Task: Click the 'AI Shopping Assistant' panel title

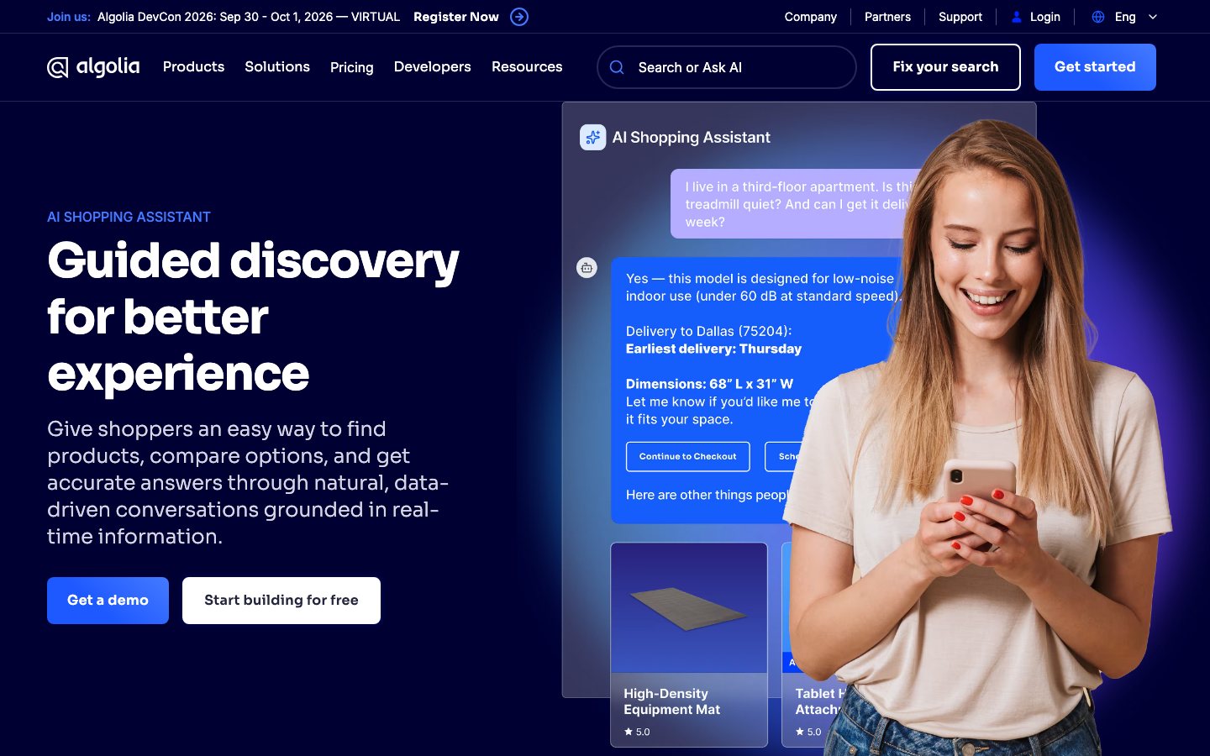Action: [x=691, y=137]
